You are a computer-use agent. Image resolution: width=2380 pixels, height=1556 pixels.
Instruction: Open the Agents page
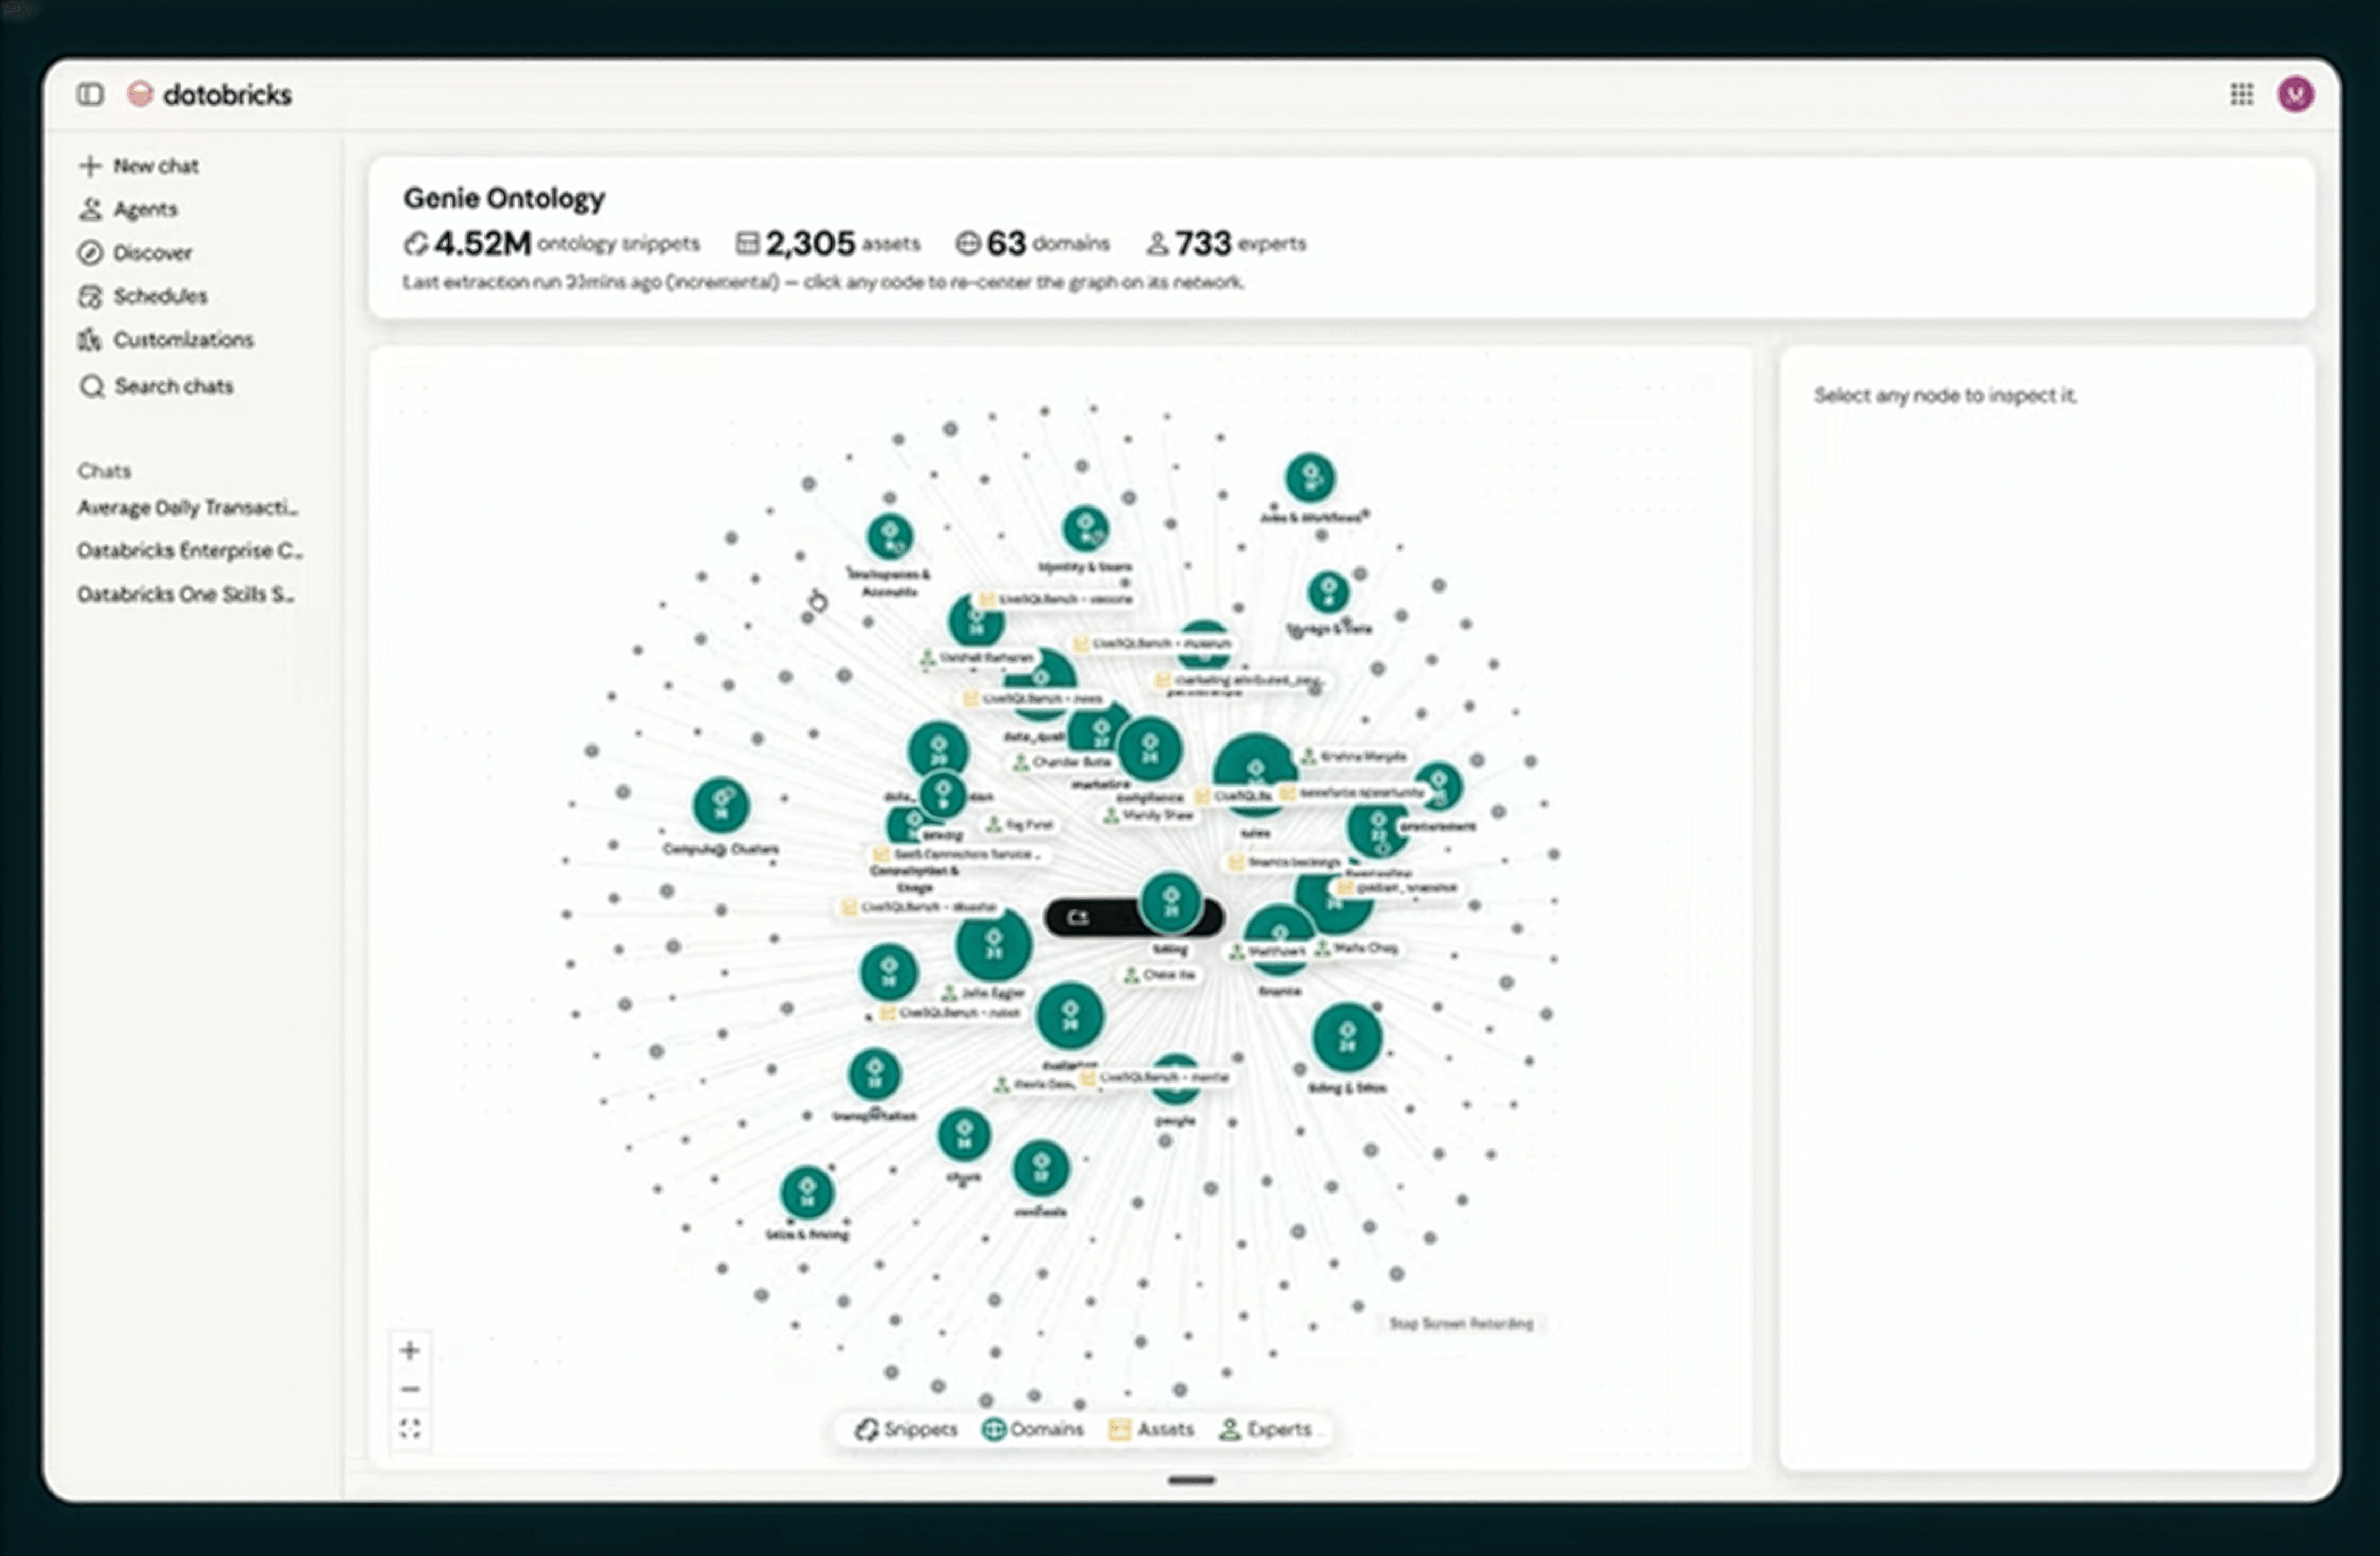pyautogui.click(x=128, y=209)
